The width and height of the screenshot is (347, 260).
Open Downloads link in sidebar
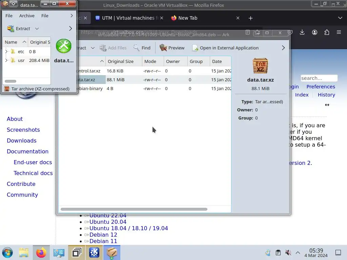tap(21, 140)
